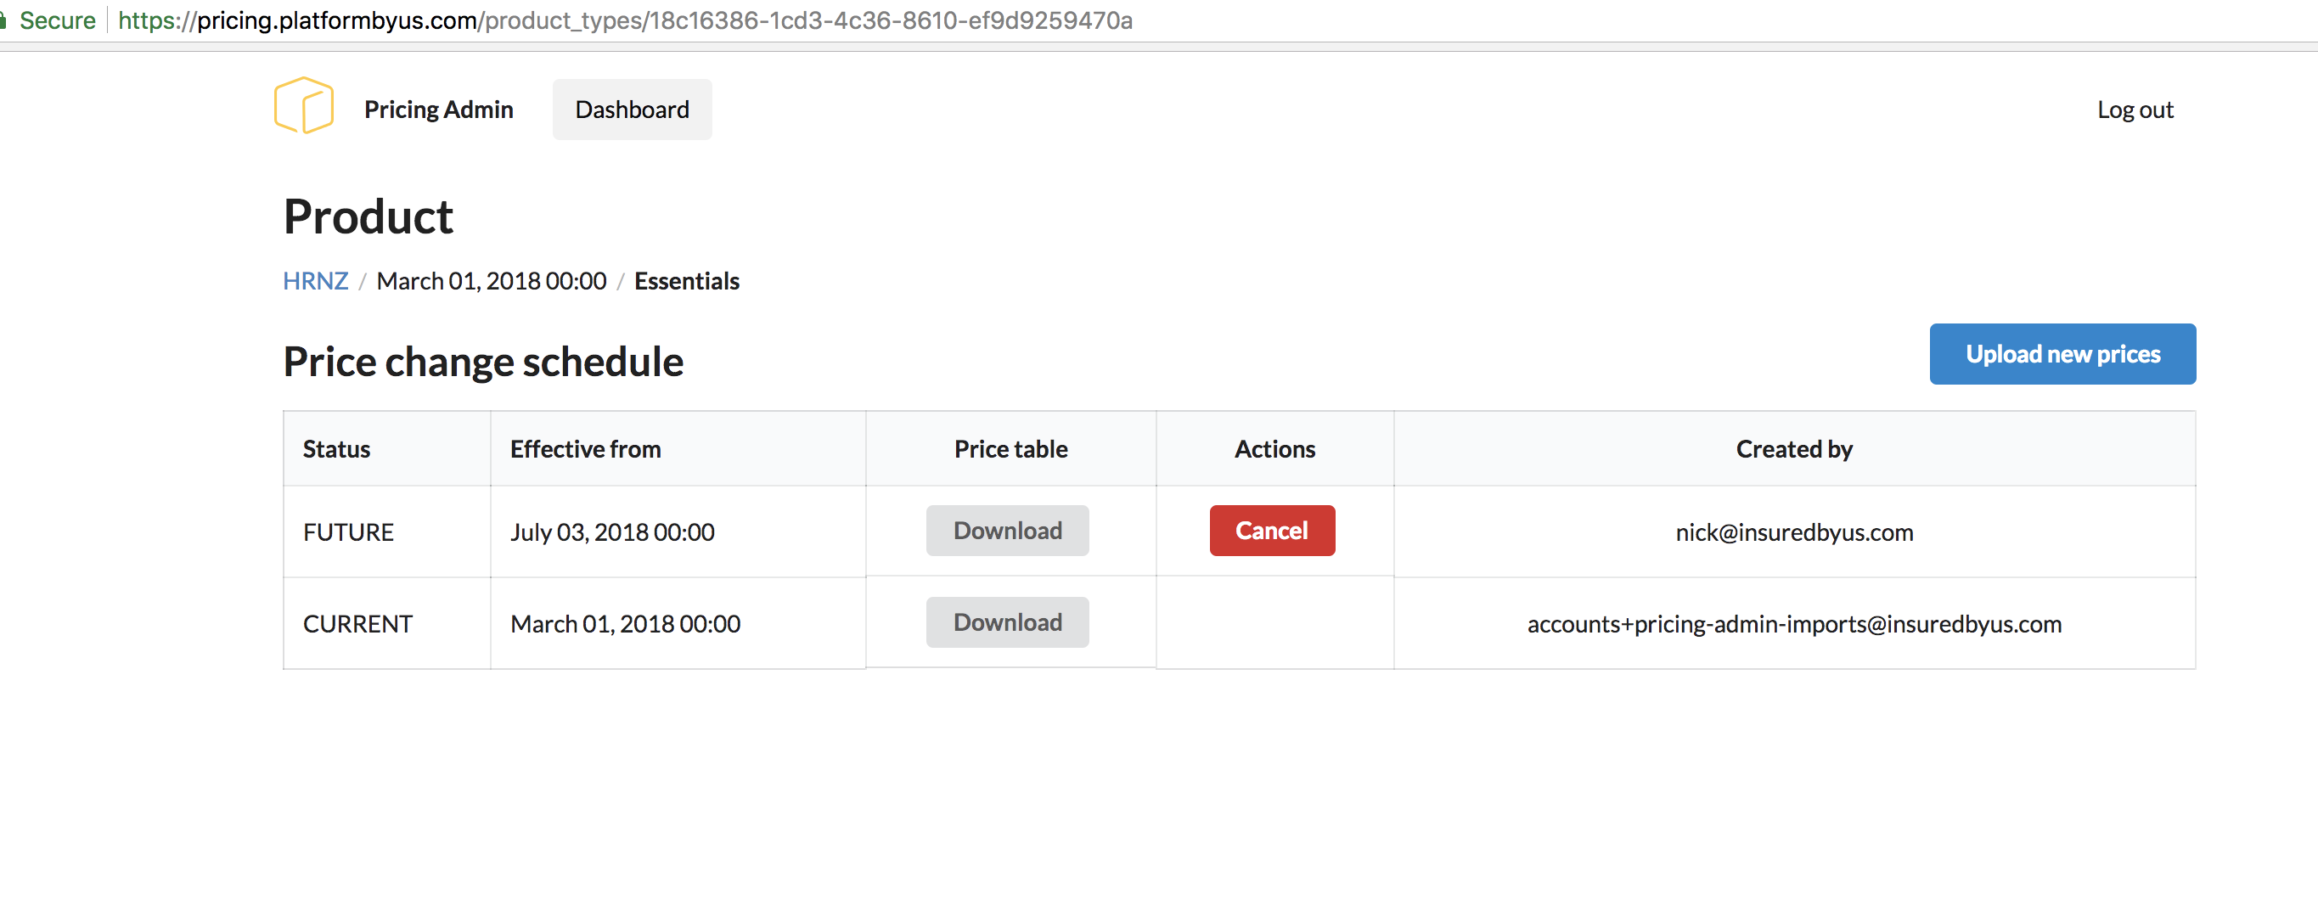Download the FUTURE price table
The image size is (2318, 911).
(1007, 531)
